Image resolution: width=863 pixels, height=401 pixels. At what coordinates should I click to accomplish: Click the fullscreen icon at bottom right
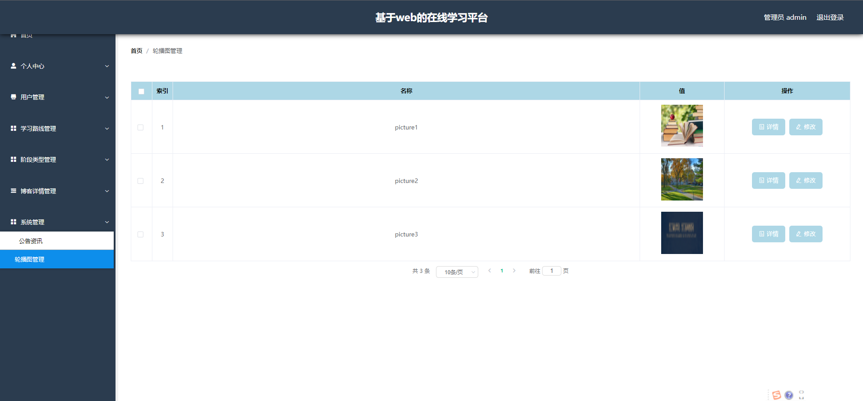click(x=801, y=395)
